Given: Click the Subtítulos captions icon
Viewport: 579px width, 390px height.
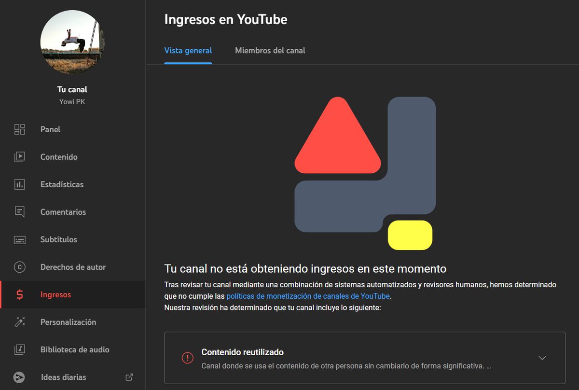Looking at the screenshot, I should (20, 239).
